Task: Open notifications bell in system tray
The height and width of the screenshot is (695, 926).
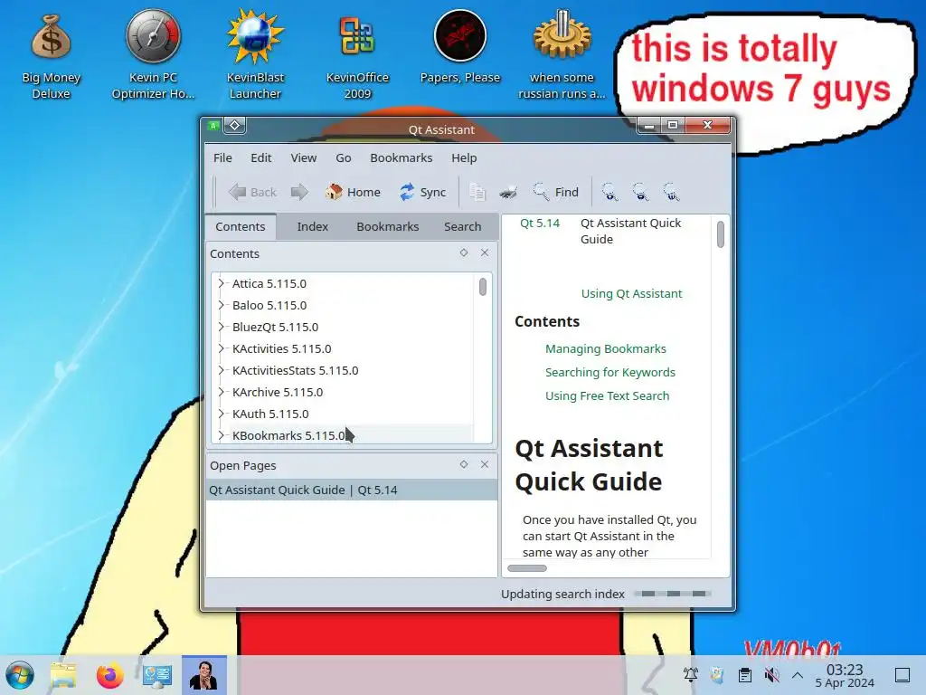Action: point(690,675)
